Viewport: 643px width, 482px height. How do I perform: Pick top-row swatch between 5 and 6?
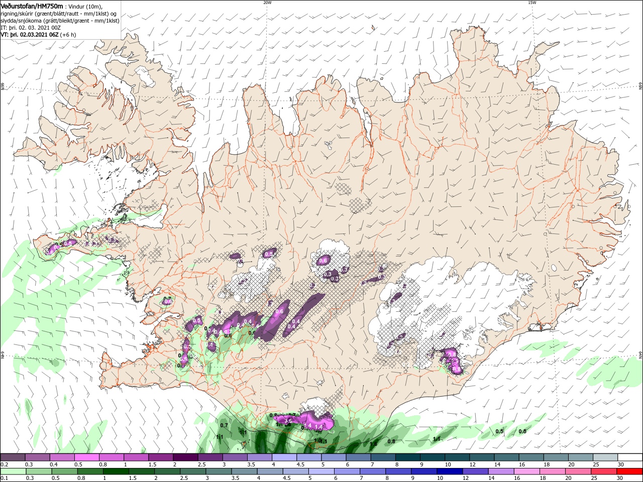click(x=334, y=457)
